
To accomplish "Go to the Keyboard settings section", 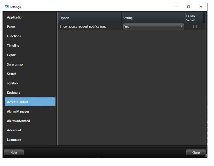I will (x=14, y=93).
